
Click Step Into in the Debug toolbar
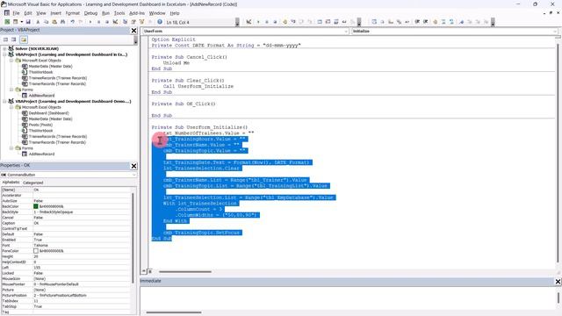click(x=292, y=22)
